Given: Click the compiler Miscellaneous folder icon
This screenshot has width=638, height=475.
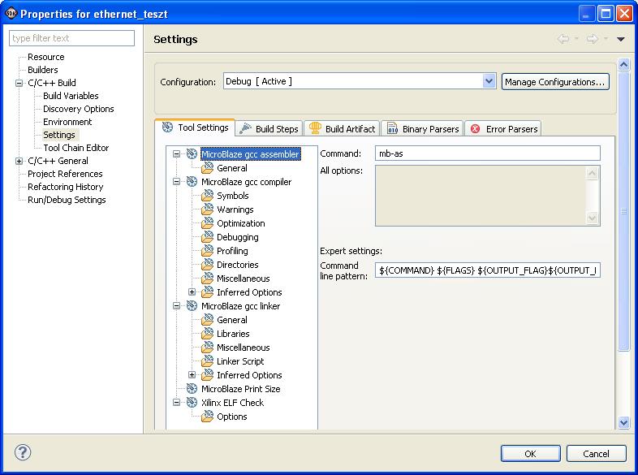Looking at the screenshot, I should 208,279.
